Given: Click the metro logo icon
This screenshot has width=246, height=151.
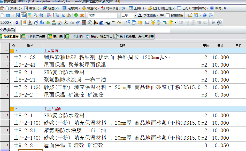Looking at the screenshot, I should coord(84,22).
